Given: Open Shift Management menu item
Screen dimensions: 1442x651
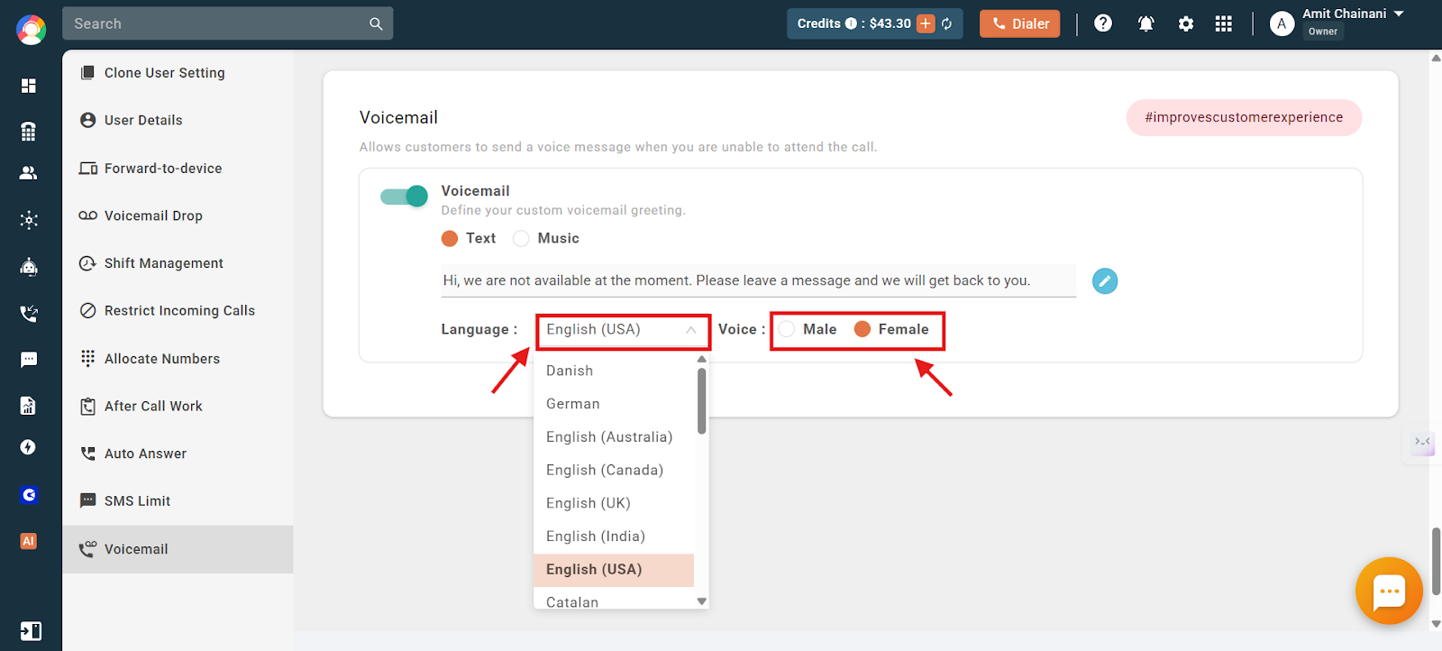Looking at the screenshot, I should pos(178,263).
